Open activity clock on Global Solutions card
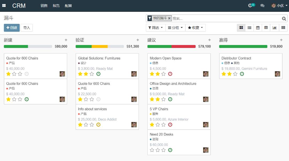The width and height of the screenshot is (289, 161). click(98, 74)
